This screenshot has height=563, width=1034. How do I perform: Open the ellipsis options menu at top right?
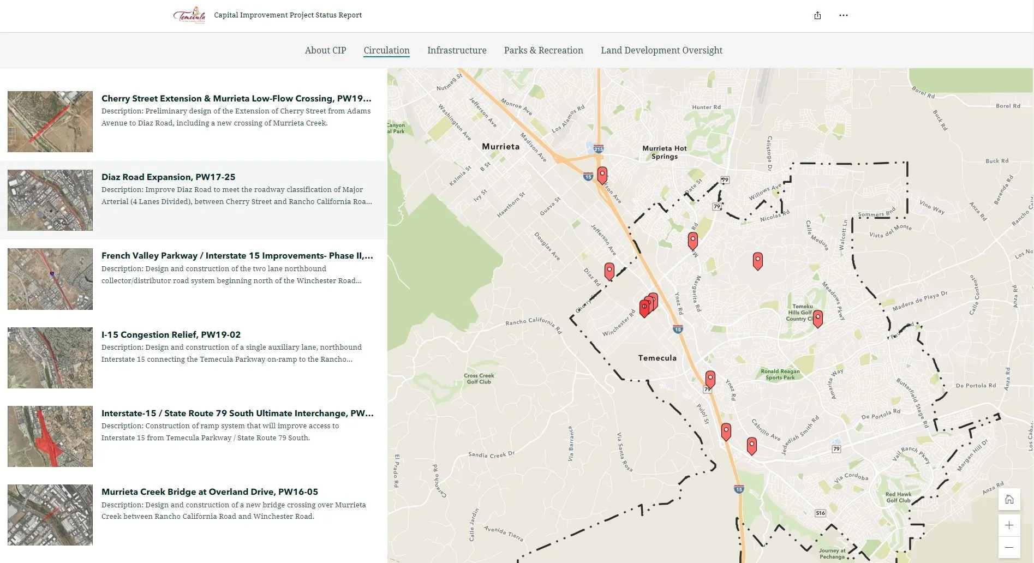844,15
